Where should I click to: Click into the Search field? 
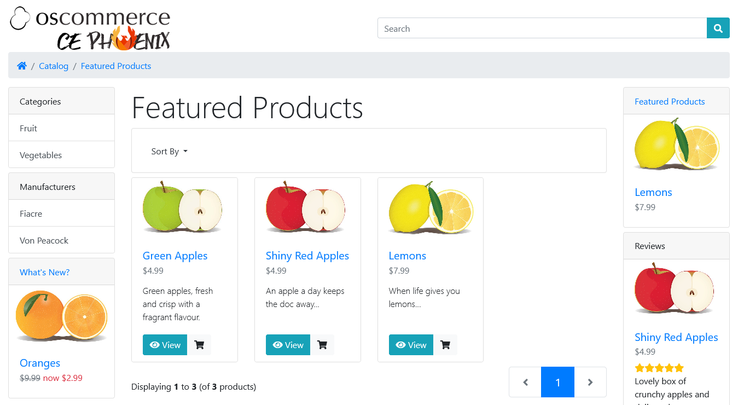click(x=542, y=28)
